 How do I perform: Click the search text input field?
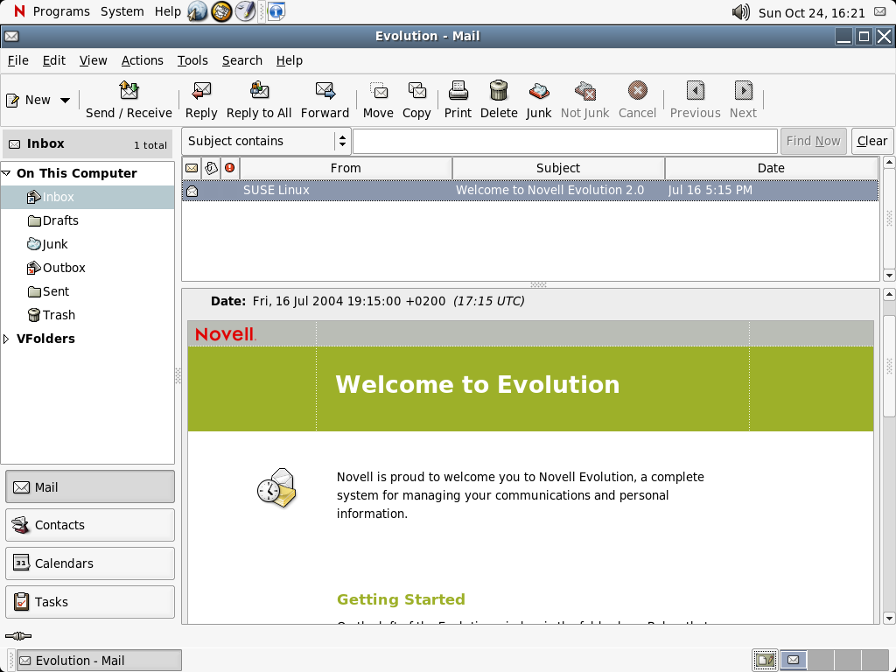point(565,141)
